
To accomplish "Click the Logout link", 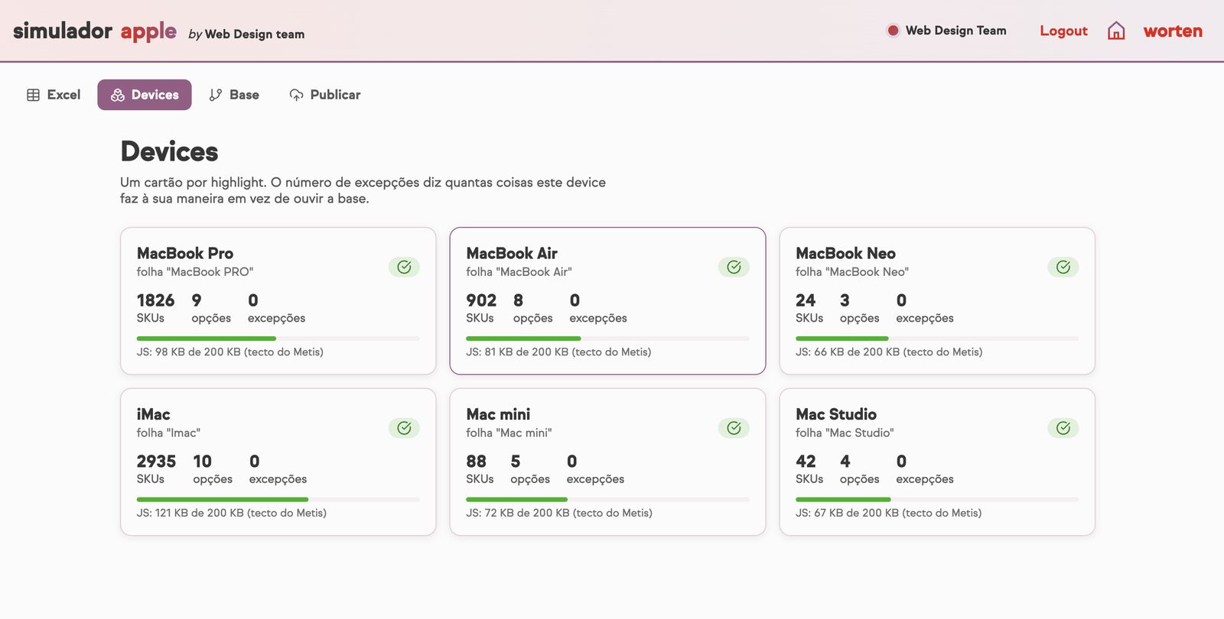I will pyautogui.click(x=1063, y=31).
